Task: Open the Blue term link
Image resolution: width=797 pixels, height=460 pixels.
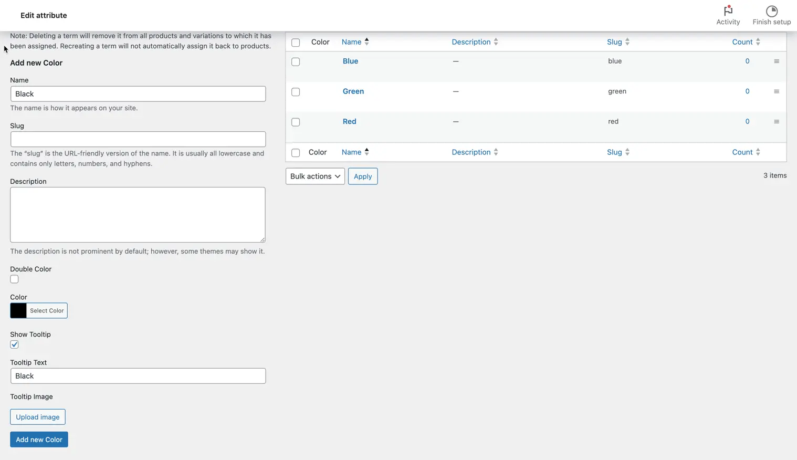Action: tap(350, 61)
